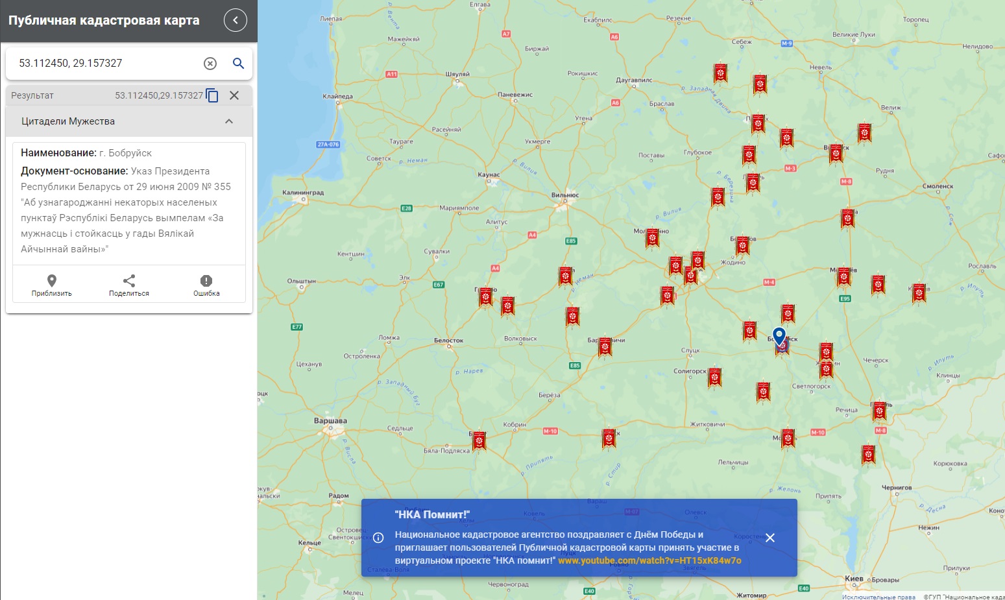Select the flag marker covering the Молодечно label
Viewport: 1005px width, 600px height.
[652, 238]
